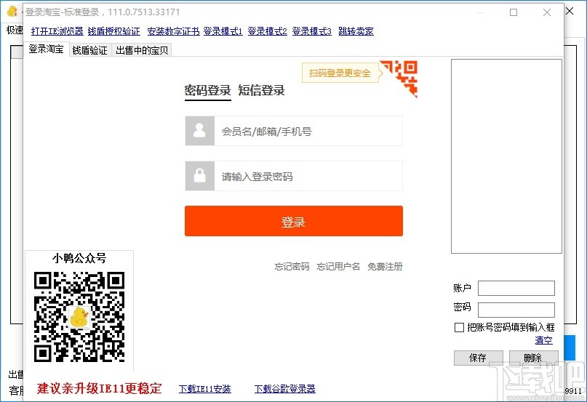Viewport: 587px width, 402px height.
Task: Click the 忘记用户名 link
Action: pos(338,267)
